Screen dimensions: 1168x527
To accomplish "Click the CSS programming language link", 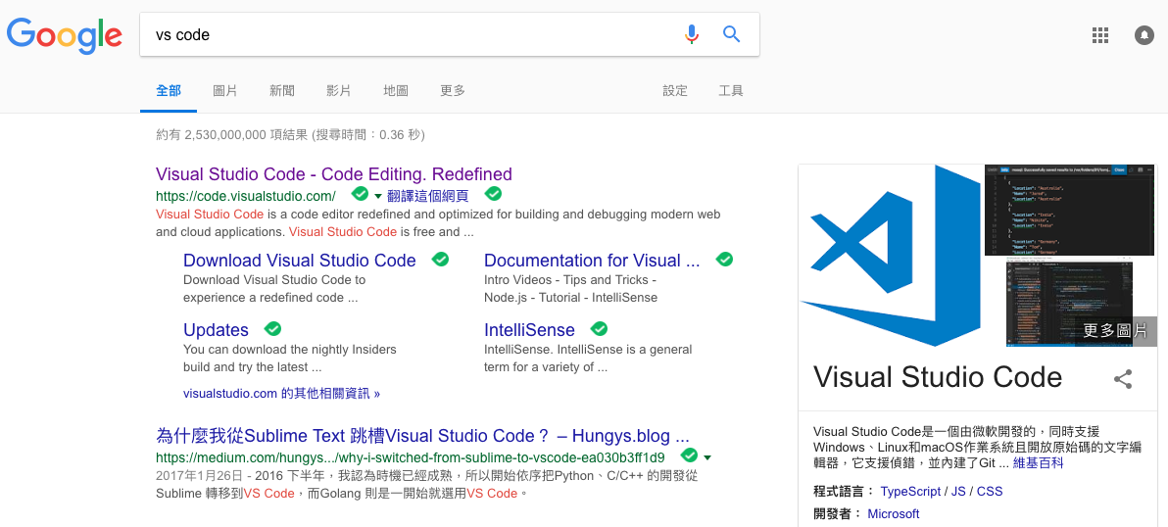I will point(990,492).
